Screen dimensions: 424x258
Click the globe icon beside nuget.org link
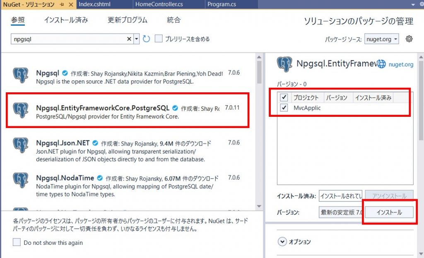pyautogui.click(x=381, y=64)
